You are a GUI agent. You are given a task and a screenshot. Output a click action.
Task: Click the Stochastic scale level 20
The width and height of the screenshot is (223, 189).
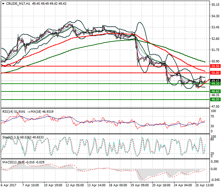[212, 154]
